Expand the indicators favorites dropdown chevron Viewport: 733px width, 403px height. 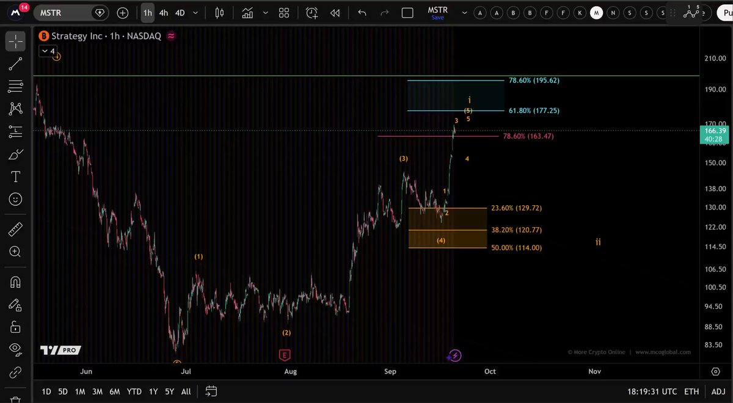(266, 12)
